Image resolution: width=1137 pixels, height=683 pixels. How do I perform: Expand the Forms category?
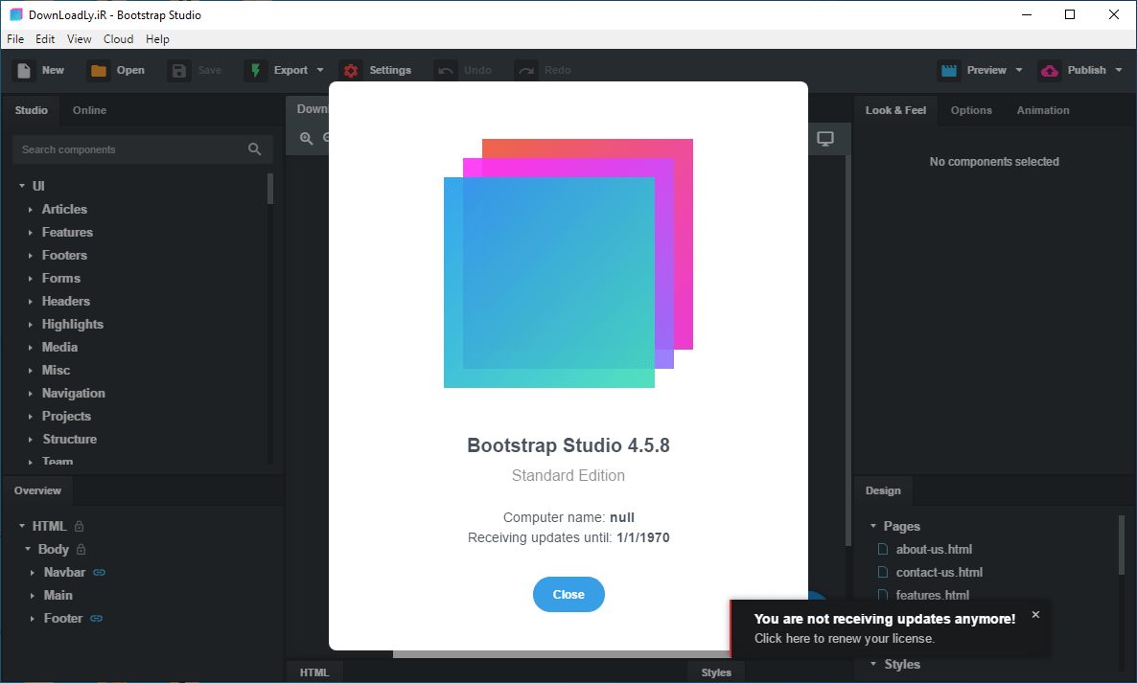click(x=31, y=279)
